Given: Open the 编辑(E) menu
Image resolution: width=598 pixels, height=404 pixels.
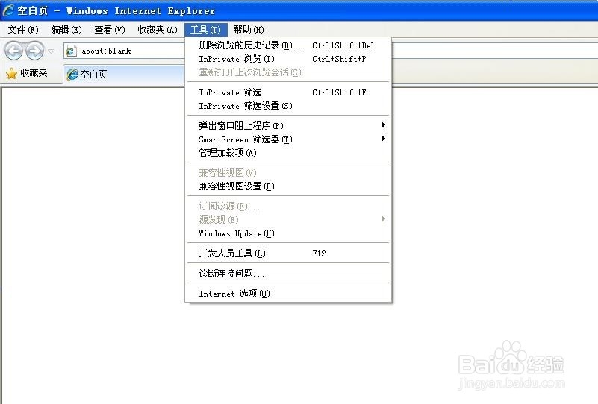Looking at the screenshot, I should [66, 30].
